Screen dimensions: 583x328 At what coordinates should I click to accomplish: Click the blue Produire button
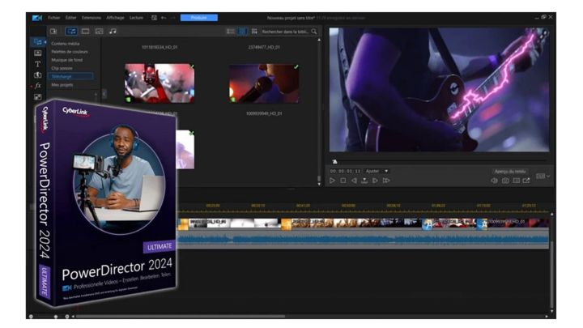coord(199,18)
